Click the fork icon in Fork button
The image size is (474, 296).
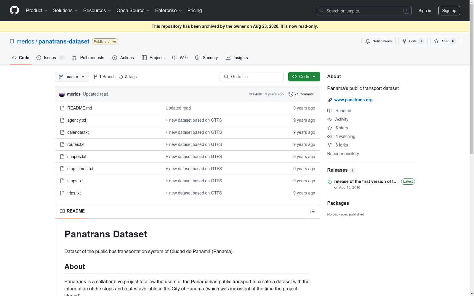[404, 41]
